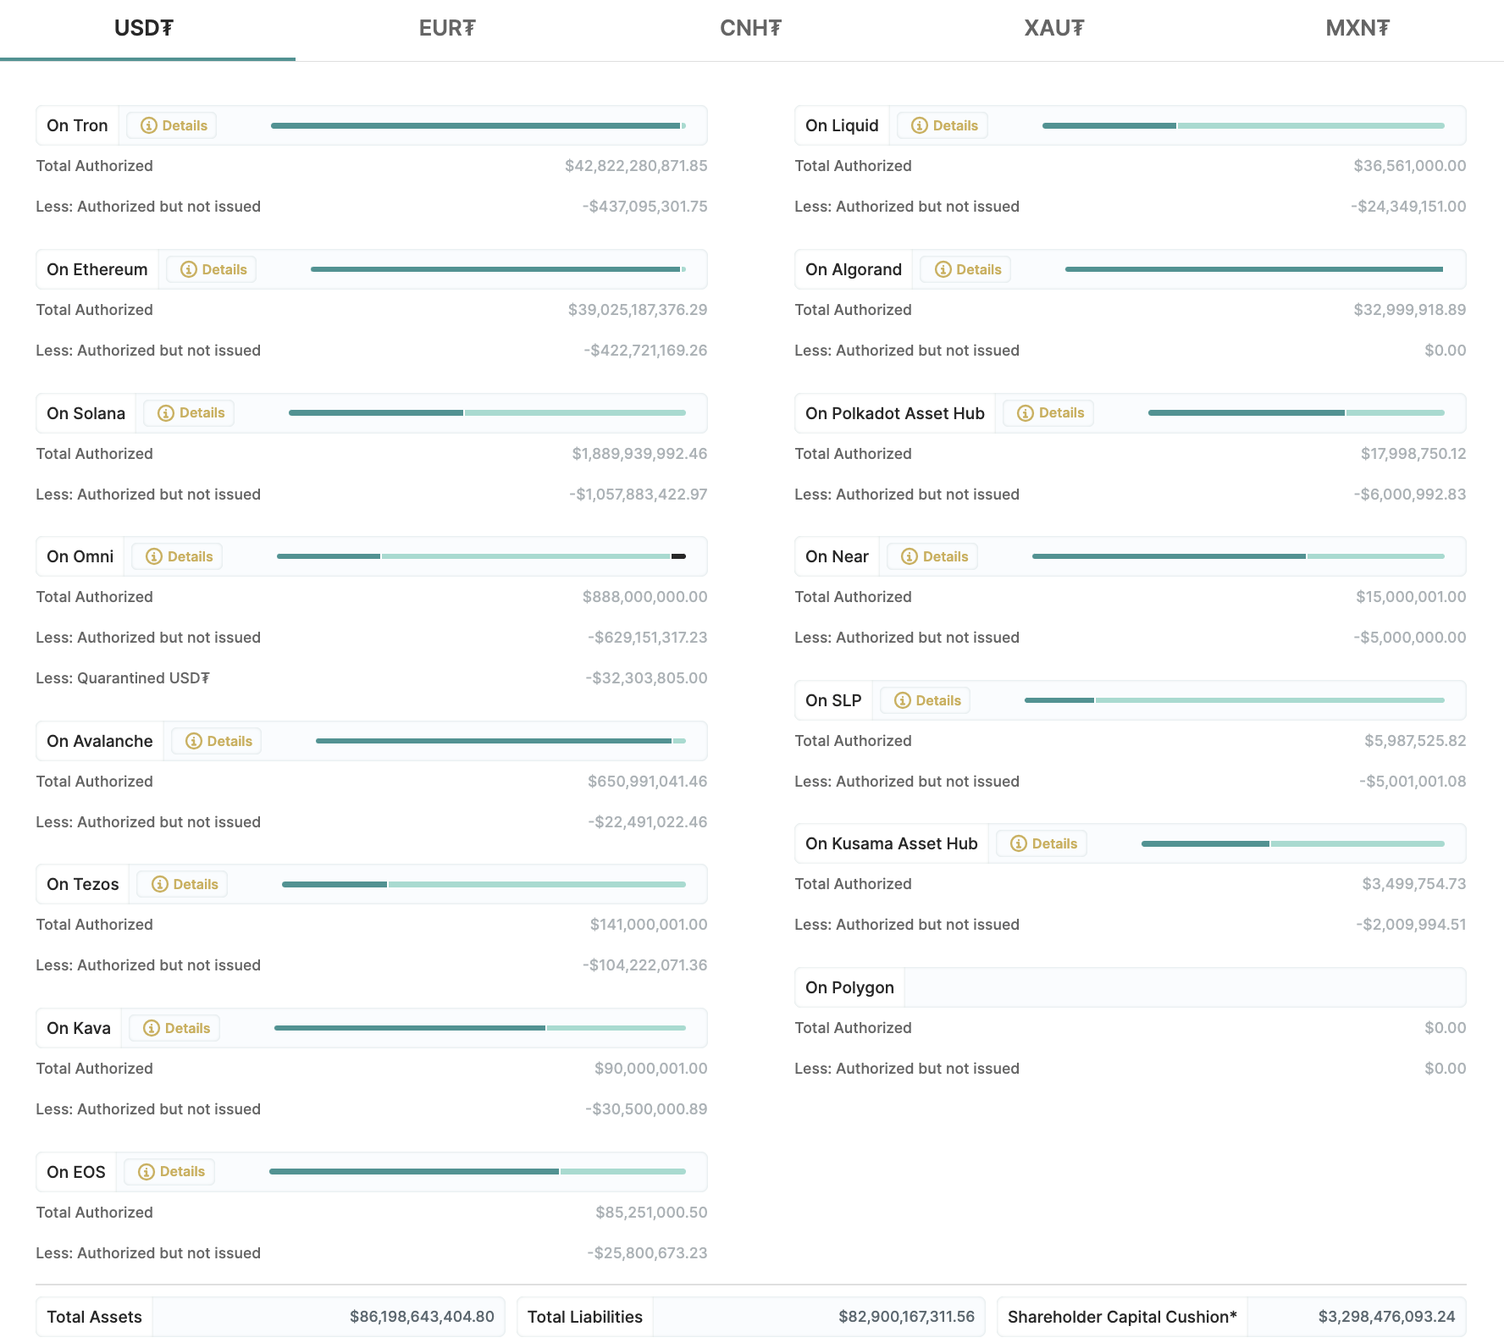Click Tron total authorized $42,822,280,871.85
Screen dimensions: 1504x1343
pyautogui.click(x=636, y=166)
